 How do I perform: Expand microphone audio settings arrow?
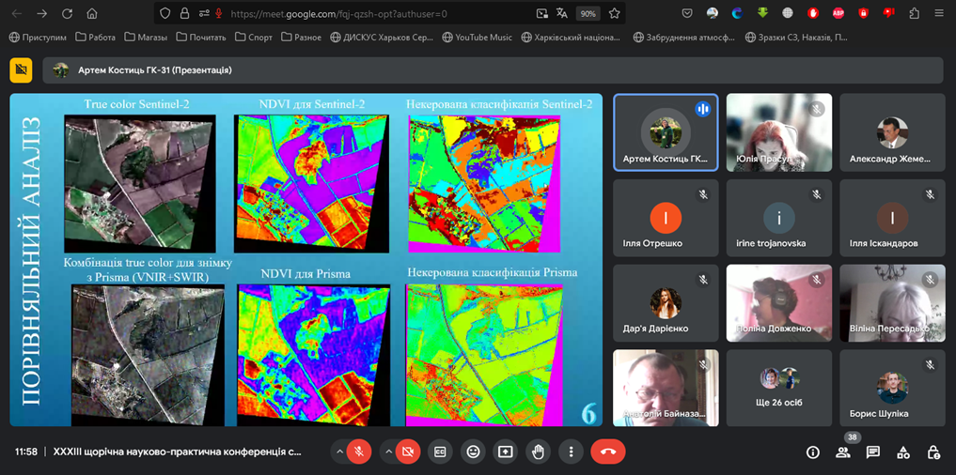pos(339,452)
